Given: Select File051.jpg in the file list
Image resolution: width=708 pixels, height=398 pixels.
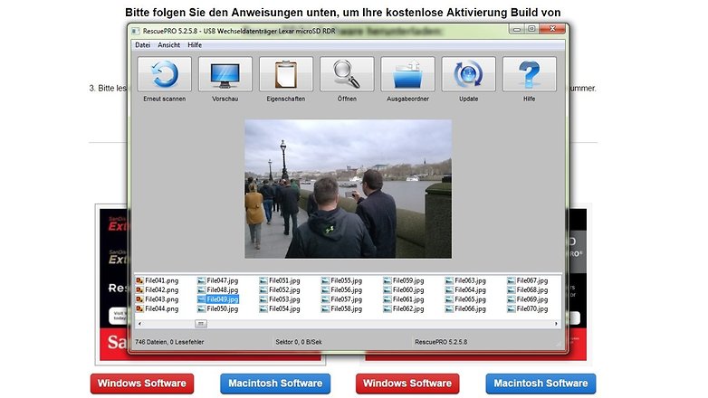Looking at the screenshot, I should point(280,280).
